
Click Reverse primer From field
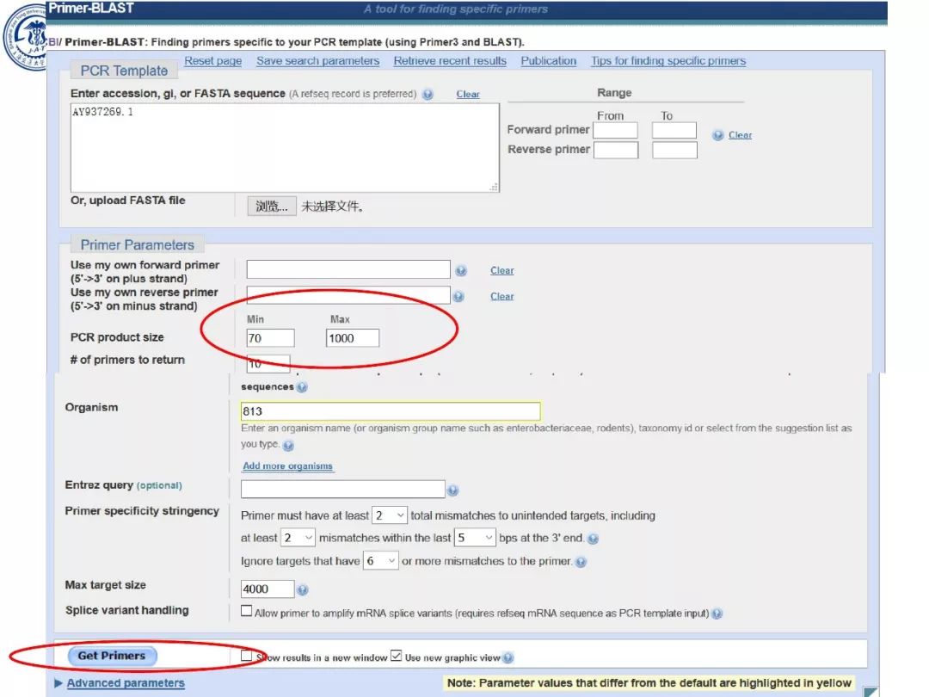click(x=616, y=150)
